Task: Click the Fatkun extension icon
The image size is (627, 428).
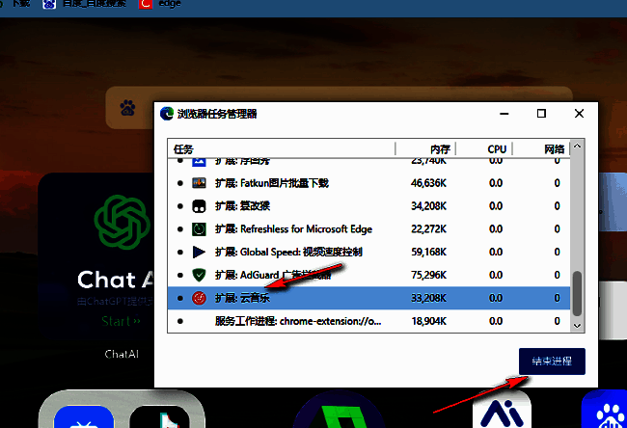Action: [200, 183]
